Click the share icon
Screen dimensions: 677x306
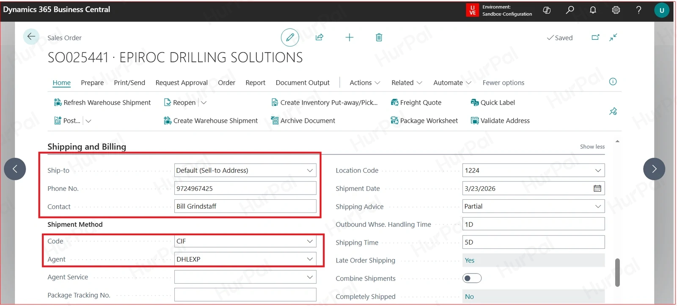point(319,37)
